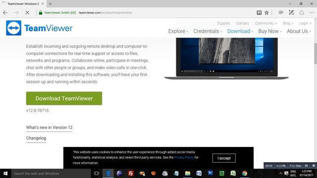Open the clock and date flyout
The height and width of the screenshot is (178, 317).
(x=307, y=174)
